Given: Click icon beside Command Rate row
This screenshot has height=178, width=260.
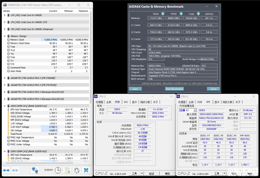Looking at the screenshot, I should pyautogui.click(x=8, y=68).
